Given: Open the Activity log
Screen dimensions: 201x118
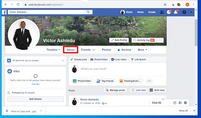Looking at the screenshot, I should pyautogui.click(x=144, y=40).
